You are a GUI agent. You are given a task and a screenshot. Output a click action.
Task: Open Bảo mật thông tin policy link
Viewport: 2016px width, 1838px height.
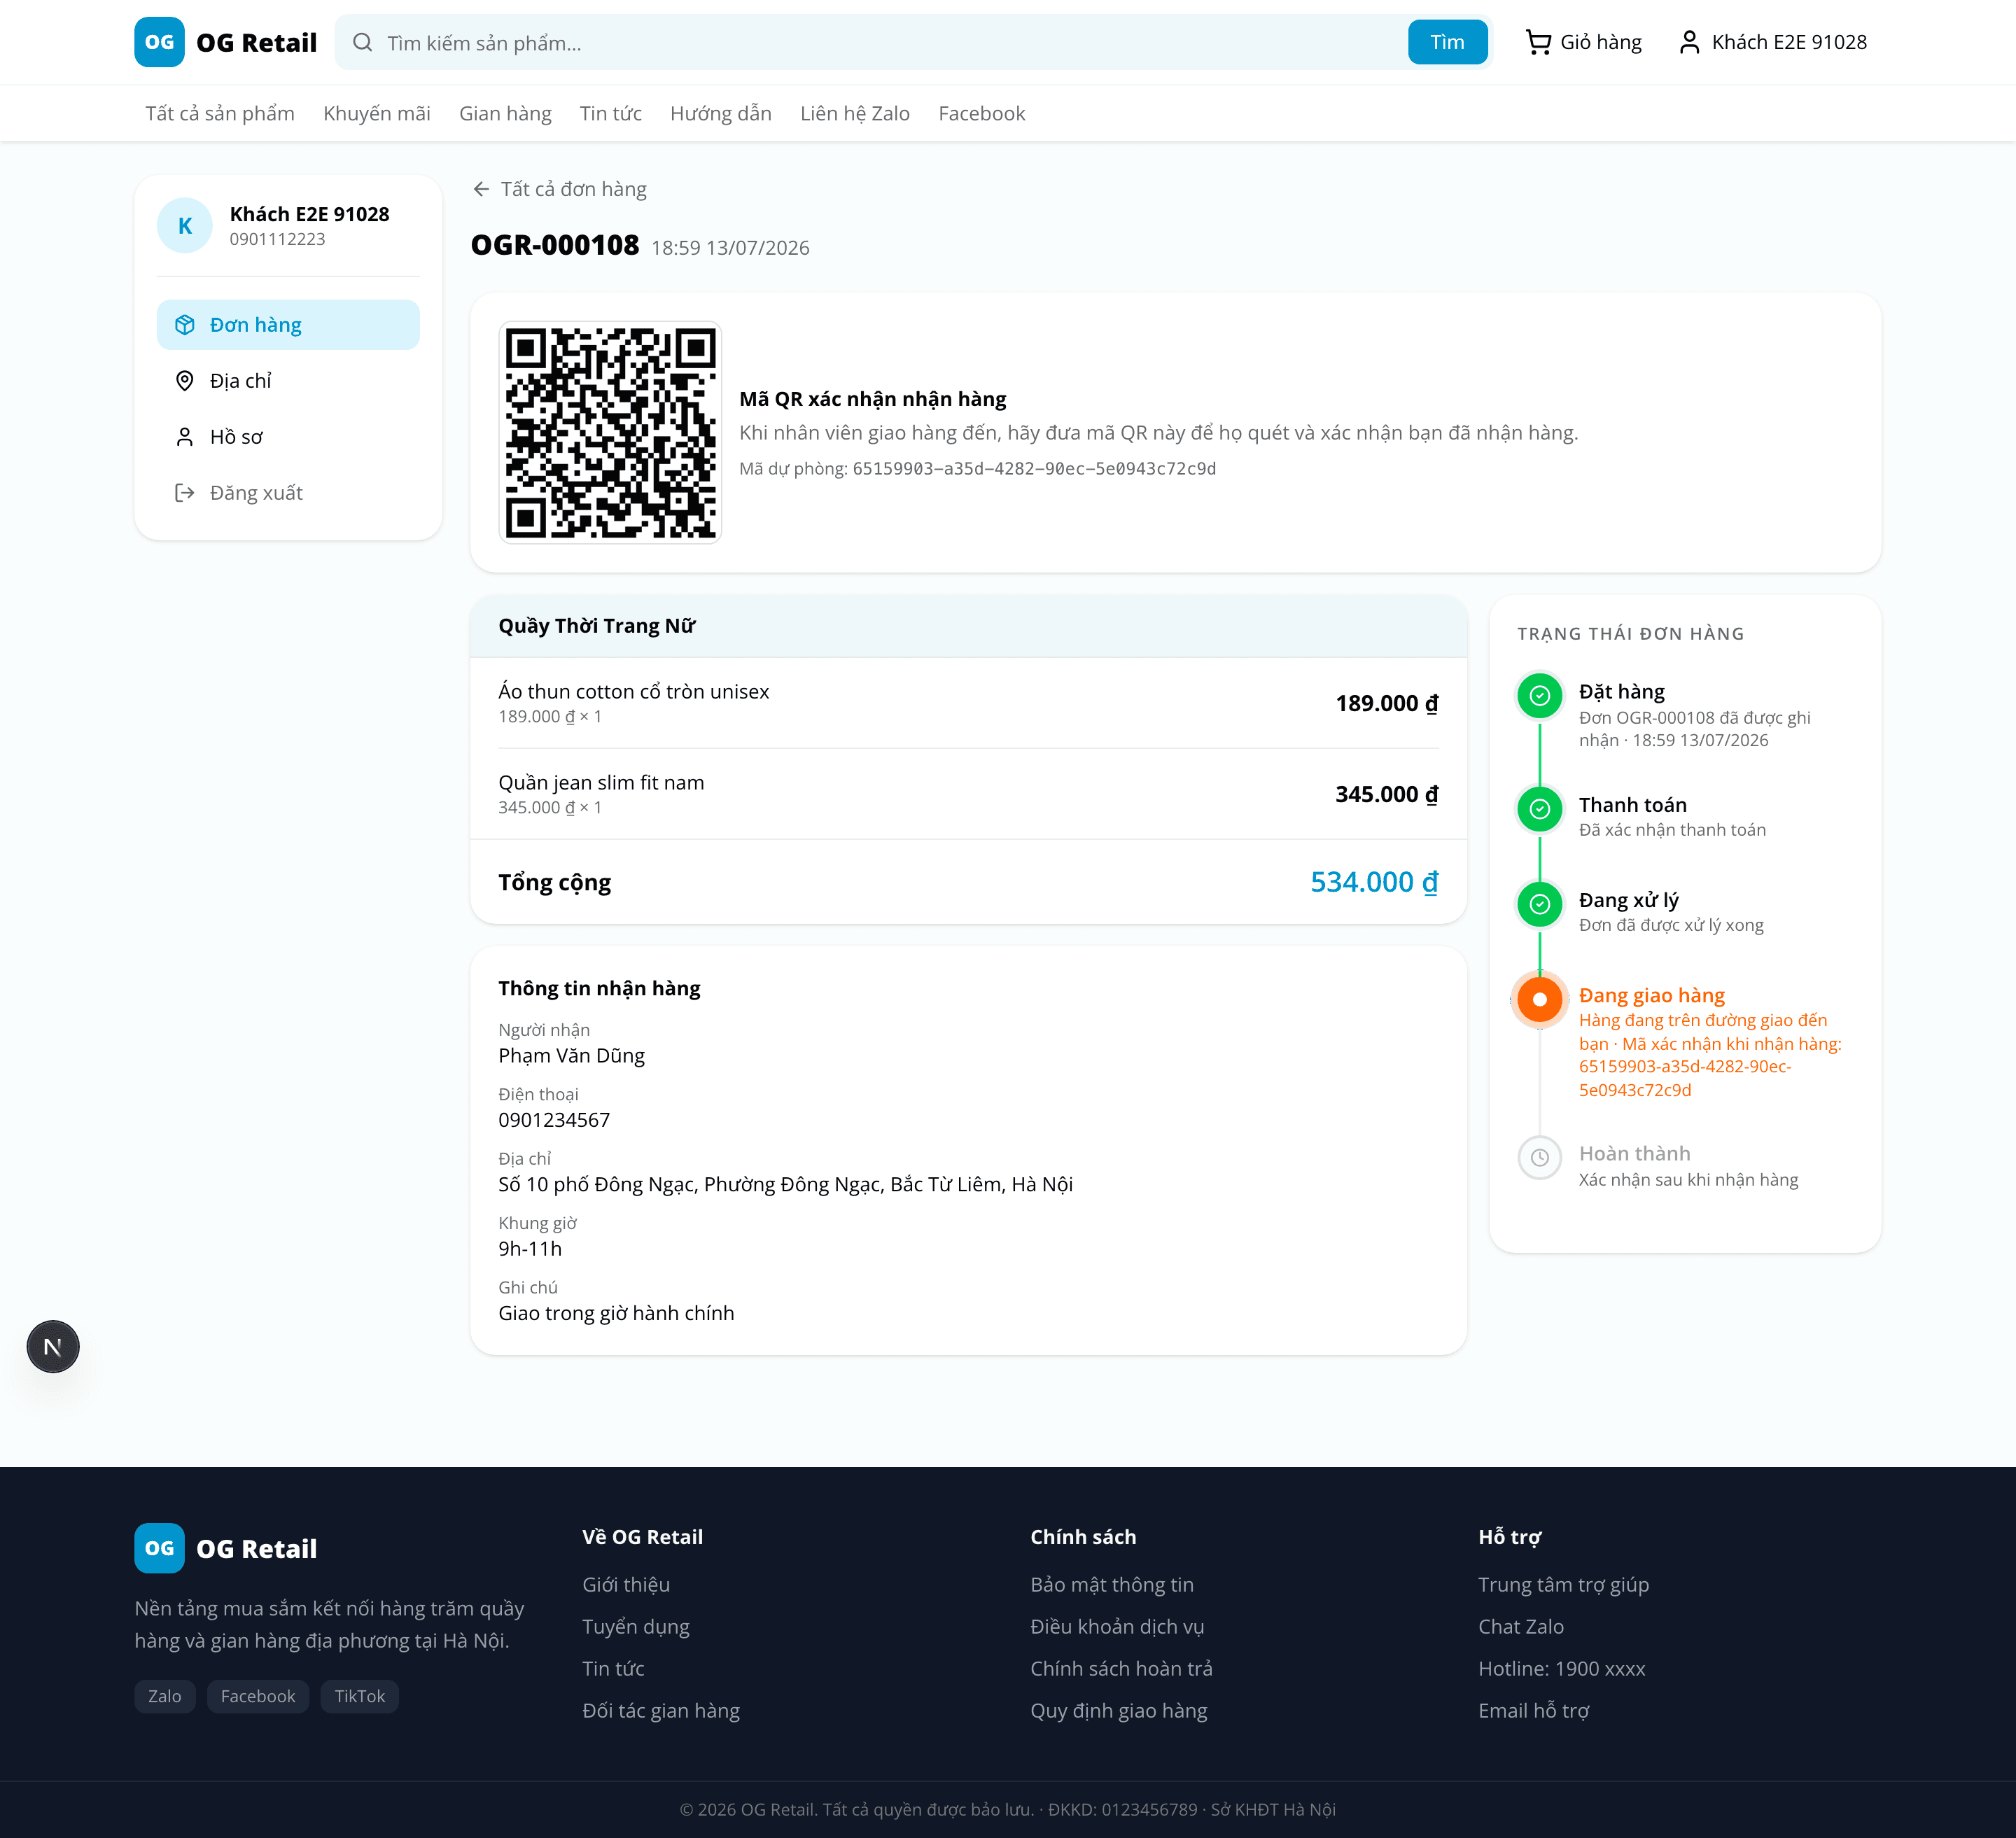(x=1112, y=1584)
